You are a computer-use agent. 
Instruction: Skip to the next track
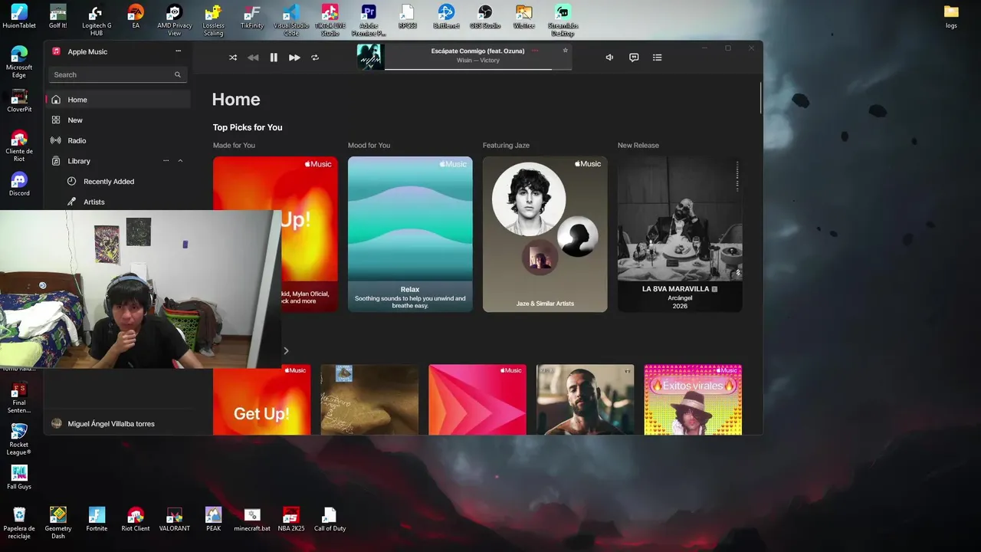click(x=294, y=58)
